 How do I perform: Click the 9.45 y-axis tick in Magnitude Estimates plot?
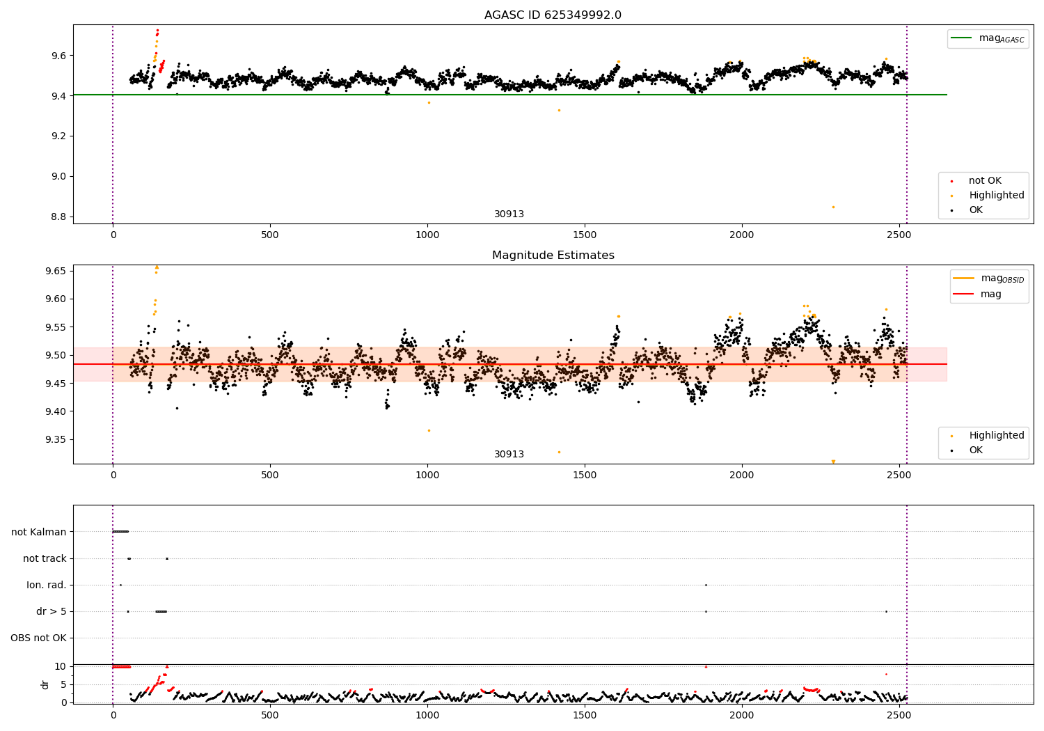[55, 384]
